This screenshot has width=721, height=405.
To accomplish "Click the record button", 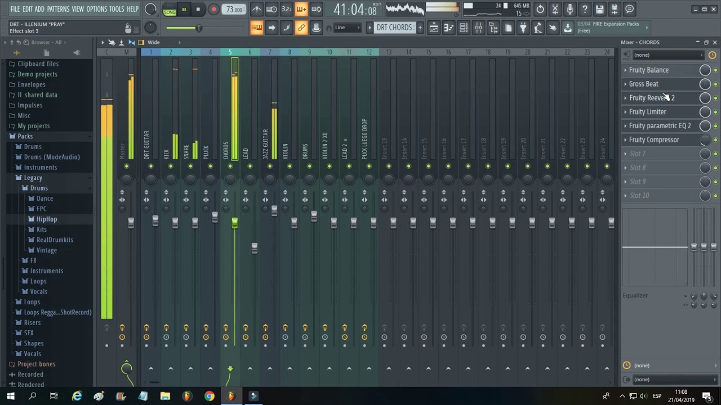I will click(213, 9).
